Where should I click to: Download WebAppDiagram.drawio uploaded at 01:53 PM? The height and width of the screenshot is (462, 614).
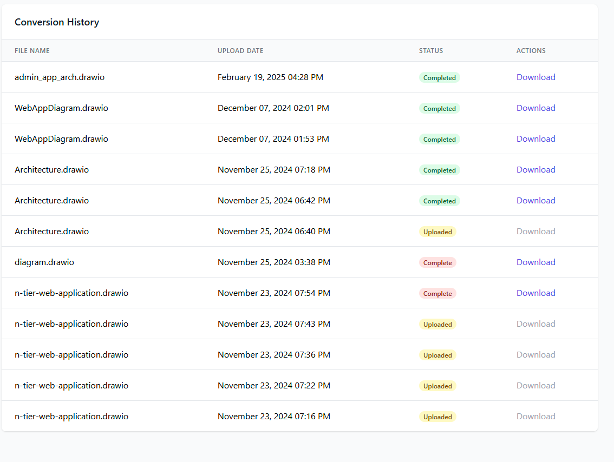coord(535,139)
